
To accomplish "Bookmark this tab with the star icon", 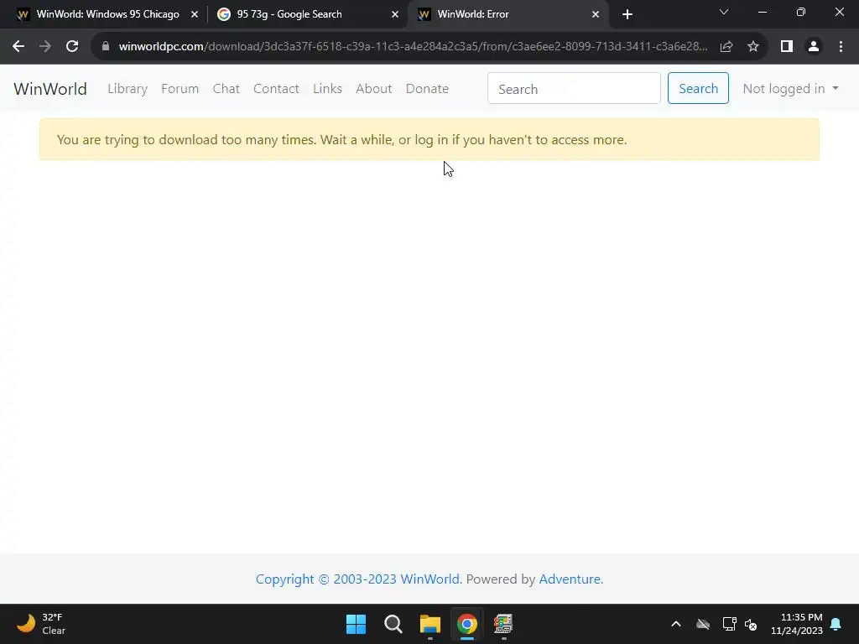I will pos(753,47).
